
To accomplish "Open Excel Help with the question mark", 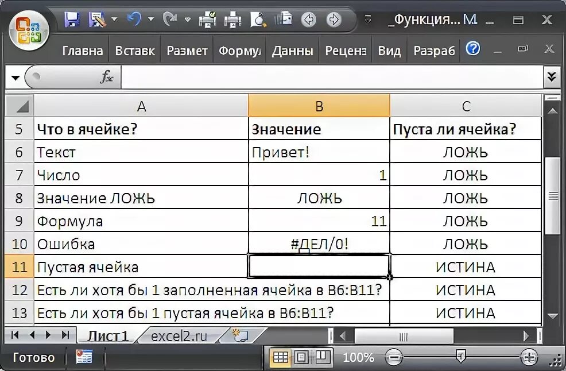I will point(473,48).
